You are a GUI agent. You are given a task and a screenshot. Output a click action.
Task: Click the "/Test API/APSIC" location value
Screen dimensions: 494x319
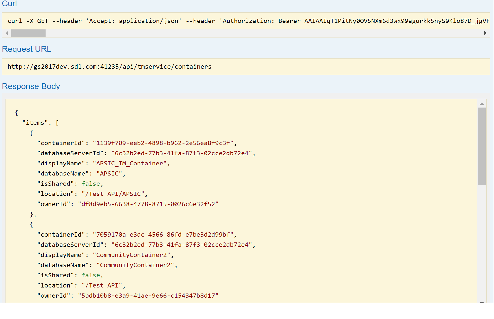point(113,194)
